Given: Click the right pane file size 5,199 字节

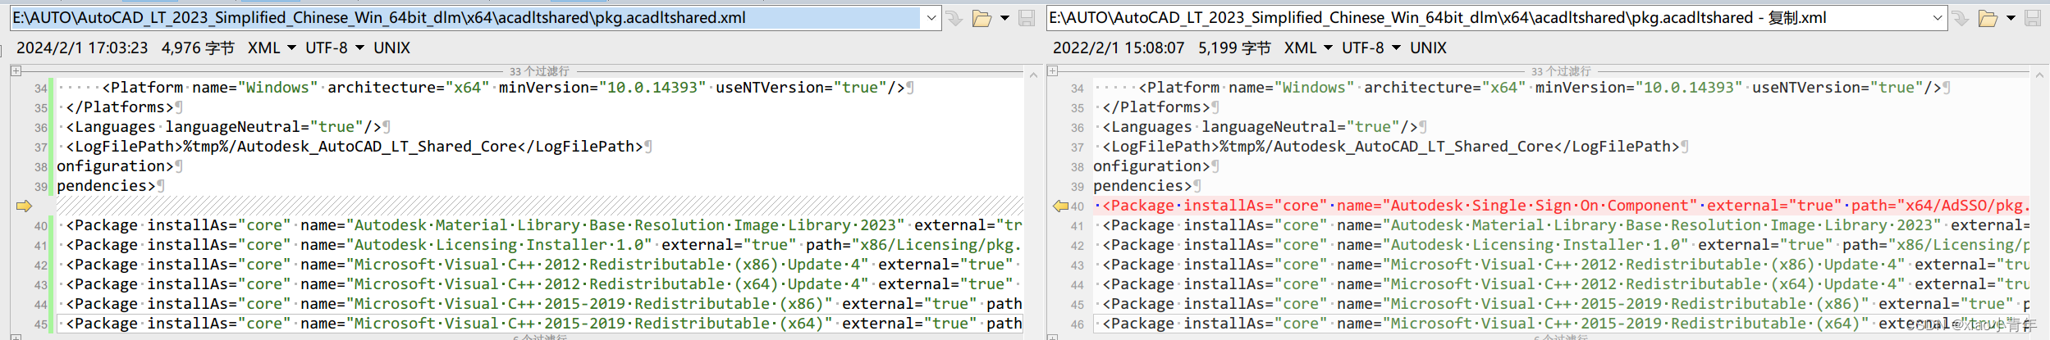Looking at the screenshot, I should [x=1234, y=48].
